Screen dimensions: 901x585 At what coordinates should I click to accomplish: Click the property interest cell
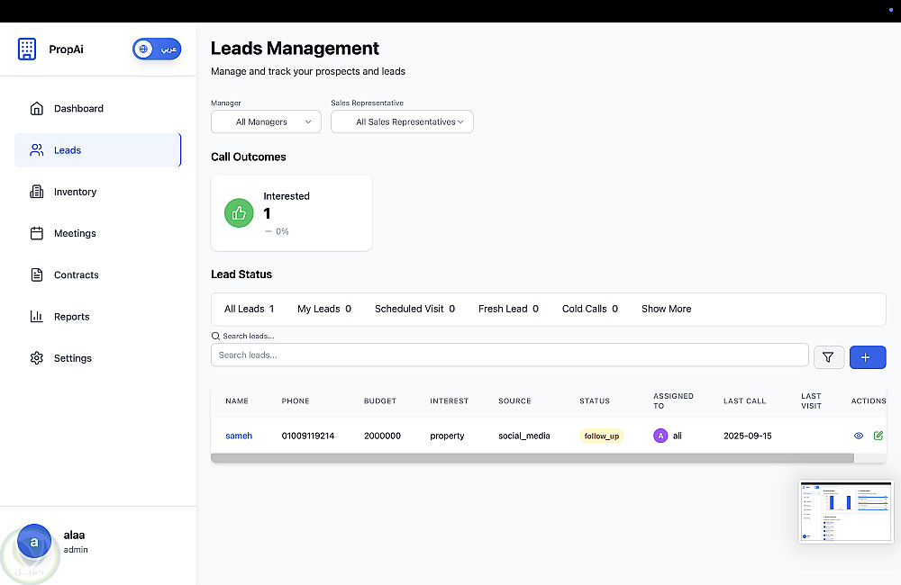[447, 436]
